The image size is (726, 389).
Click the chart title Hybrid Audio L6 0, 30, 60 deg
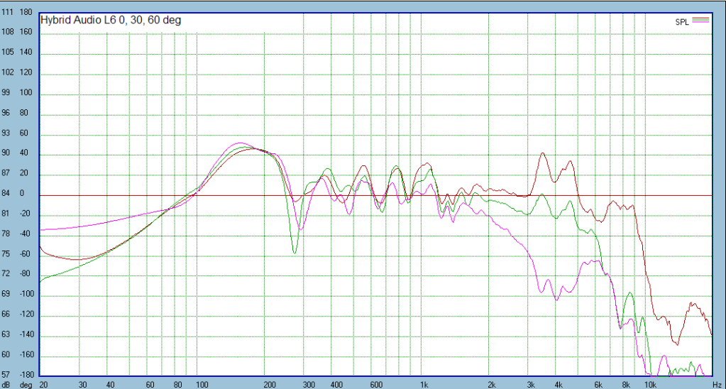111,20
